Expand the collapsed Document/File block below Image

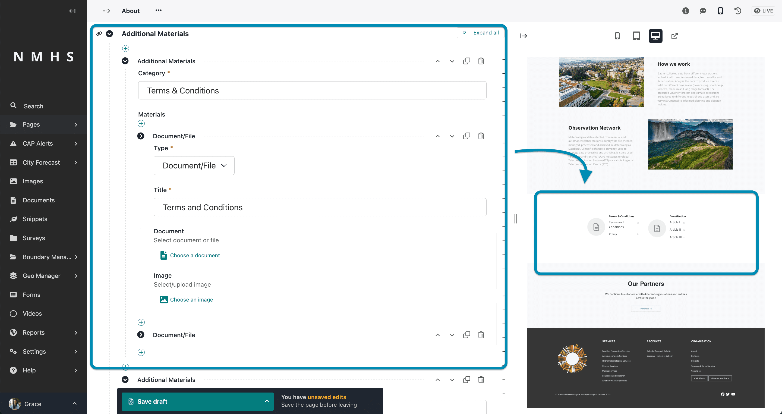tap(141, 335)
